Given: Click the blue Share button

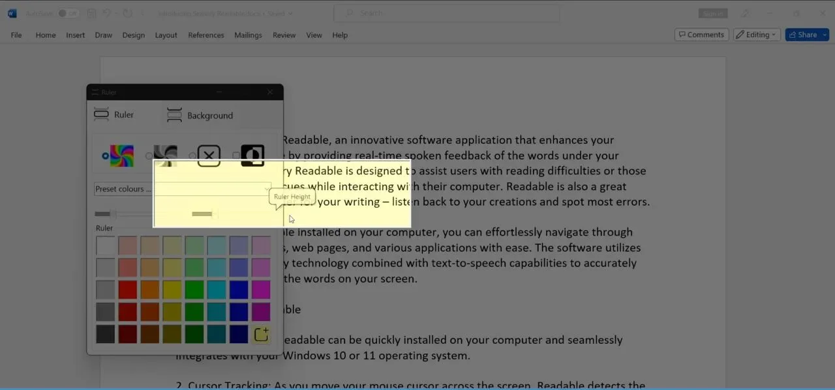Looking at the screenshot, I should [x=802, y=35].
